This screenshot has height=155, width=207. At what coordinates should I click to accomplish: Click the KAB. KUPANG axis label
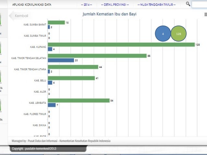click(38, 47)
